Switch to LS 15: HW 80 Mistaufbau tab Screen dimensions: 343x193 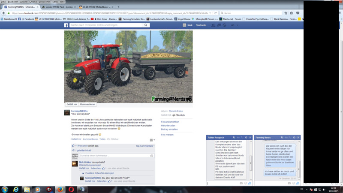click(x=96, y=7)
